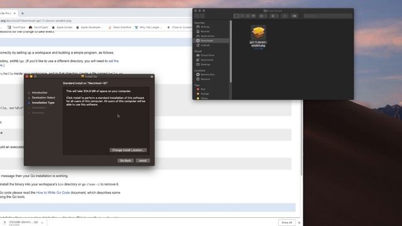402x226 pixels.
Task: Go back in the Finder window
Action: click(x=197, y=16)
